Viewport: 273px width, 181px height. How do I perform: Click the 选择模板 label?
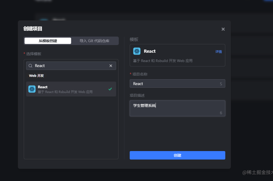tap(34, 54)
